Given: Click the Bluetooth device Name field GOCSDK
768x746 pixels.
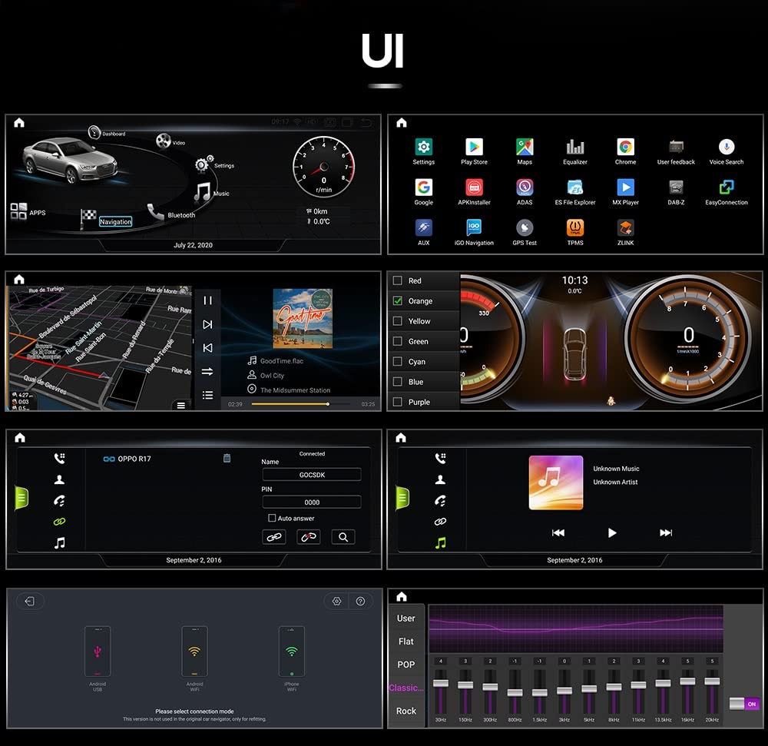Looking at the screenshot, I should tap(312, 474).
